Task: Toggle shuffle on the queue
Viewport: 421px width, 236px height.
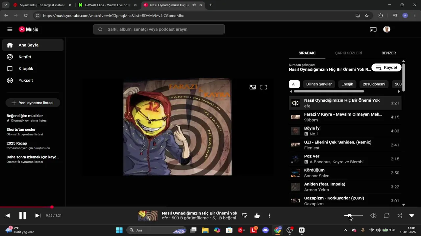Action: (x=399, y=216)
